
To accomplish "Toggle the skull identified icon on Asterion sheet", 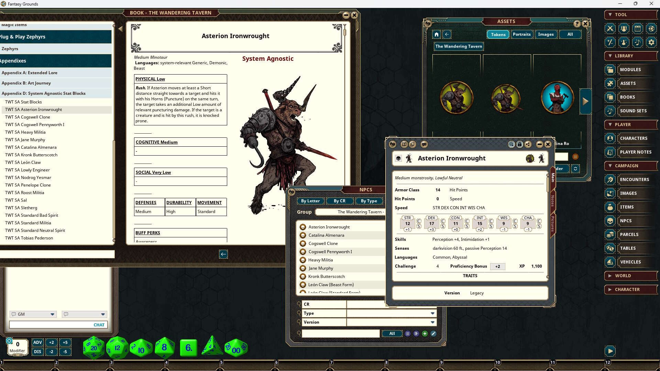I will [x=398, y=158].
